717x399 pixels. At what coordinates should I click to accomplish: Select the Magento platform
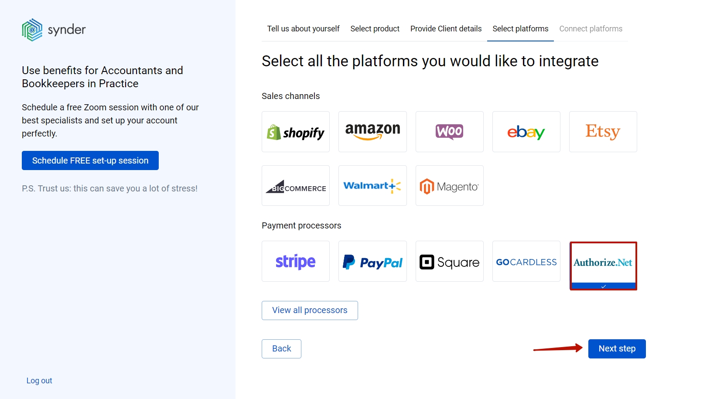point(449,185)
